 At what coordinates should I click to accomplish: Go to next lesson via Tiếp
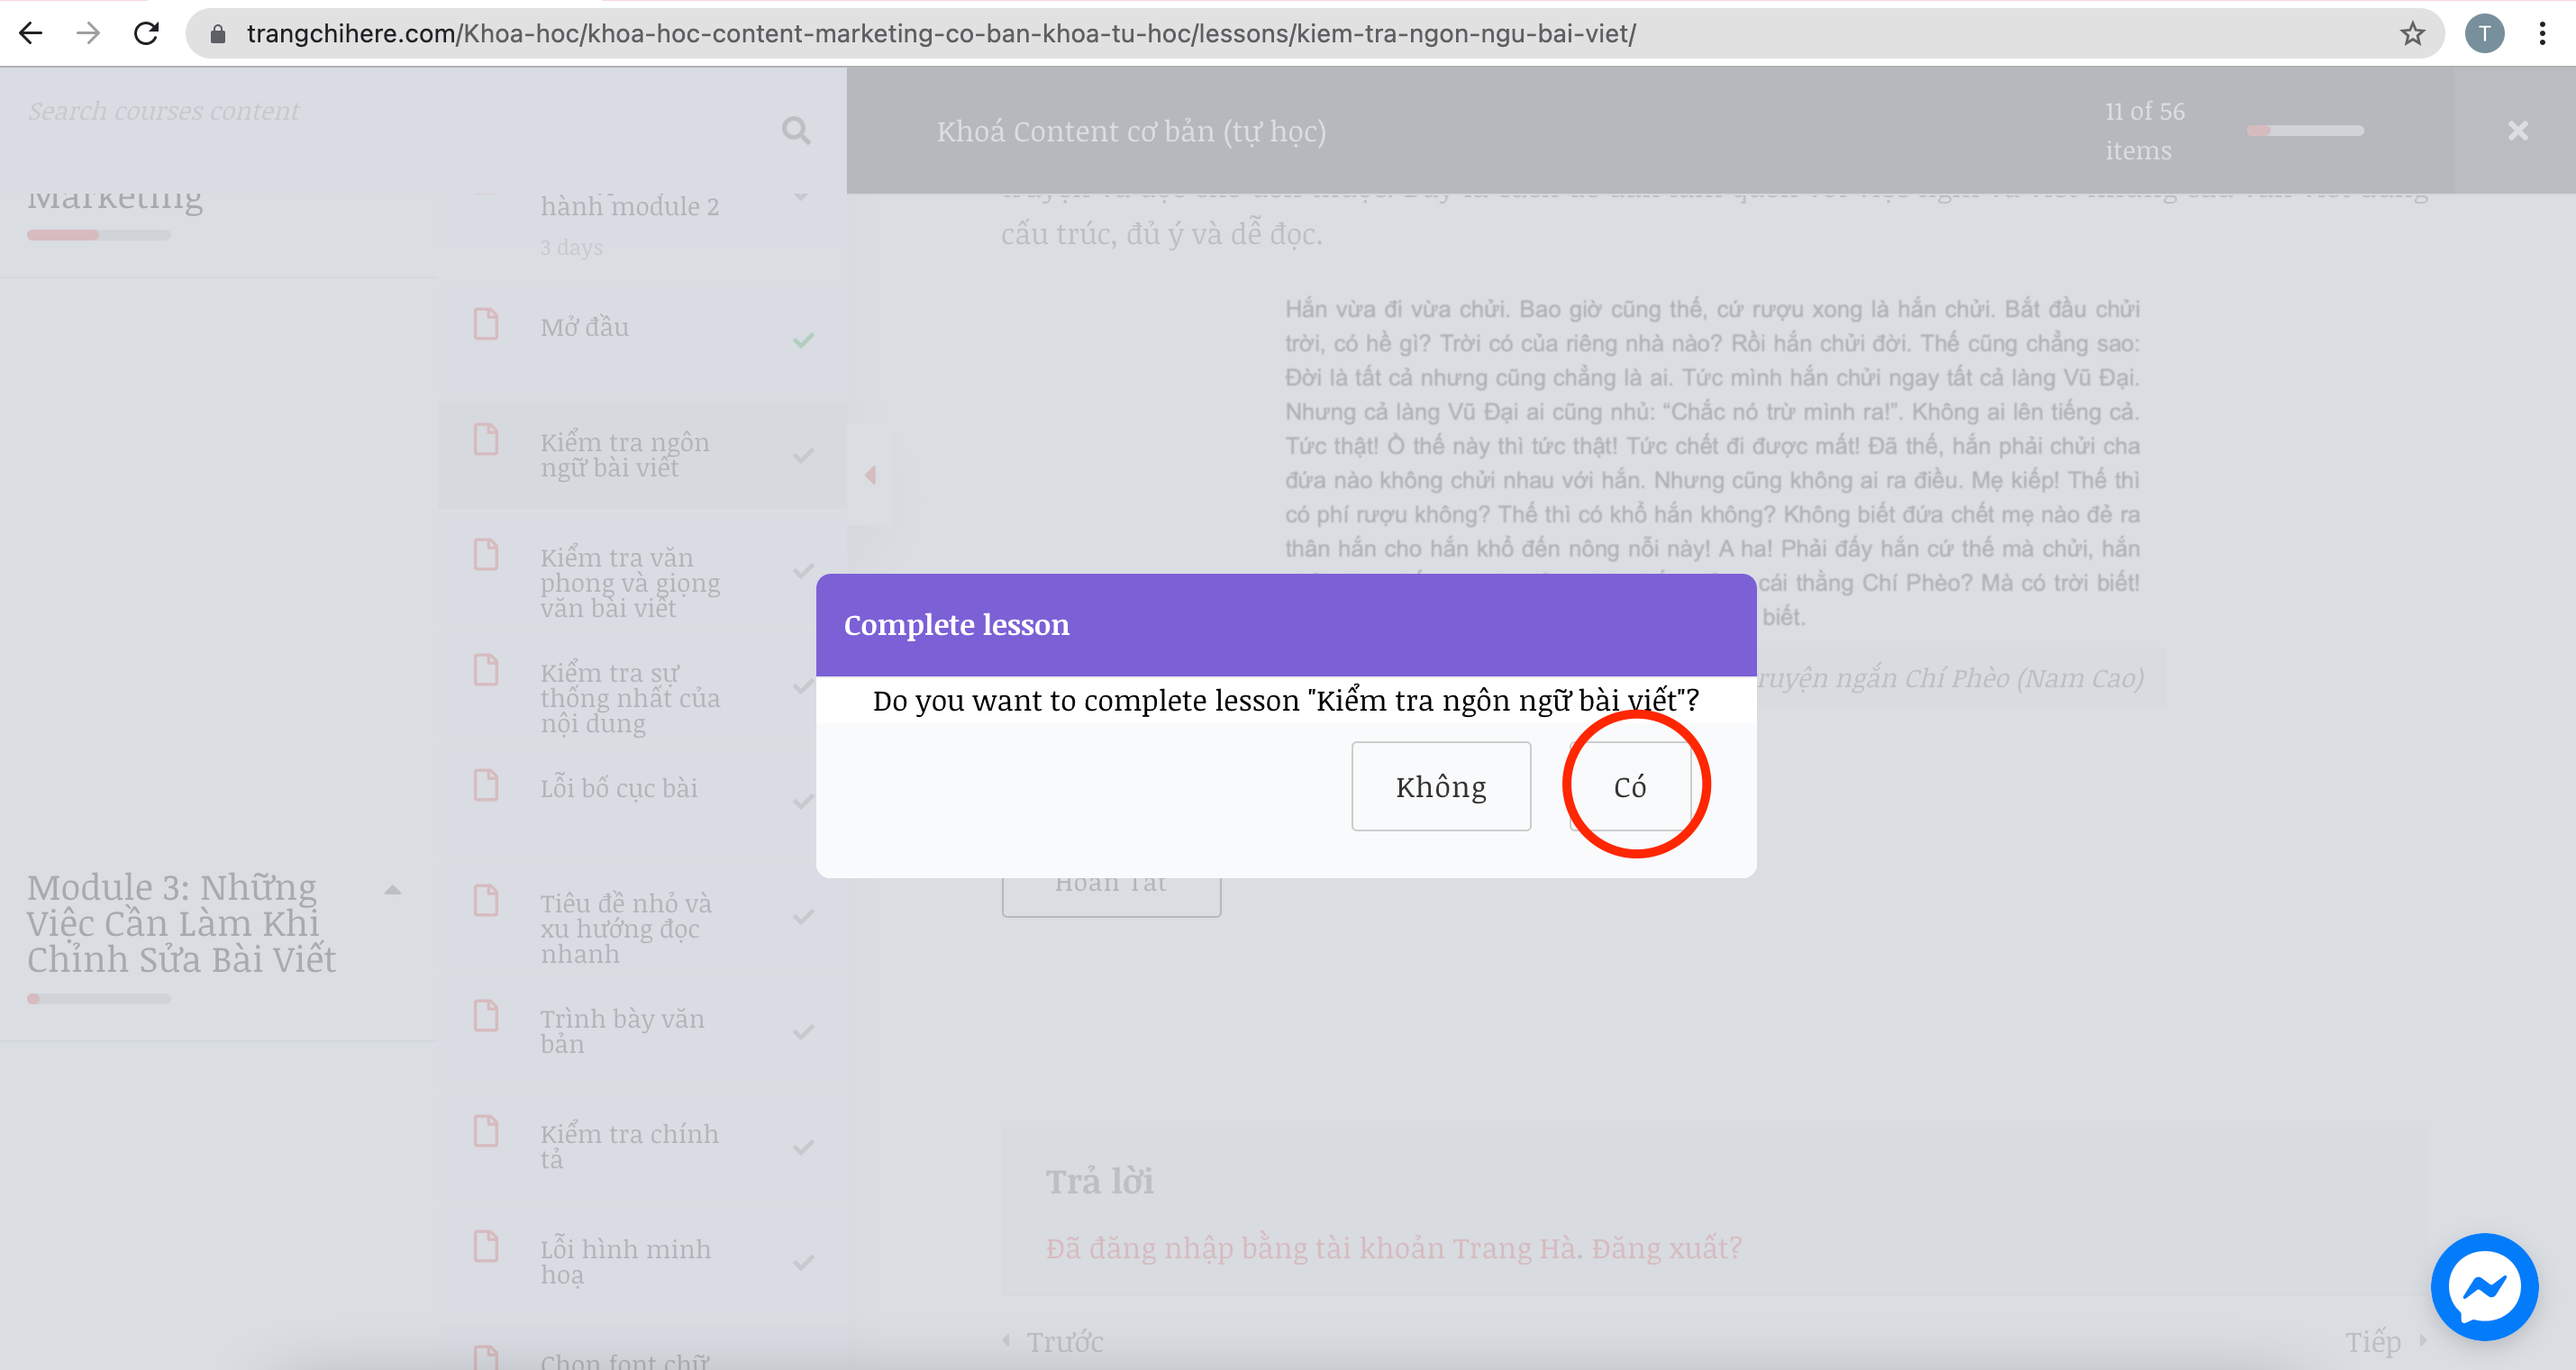coord(2384,1341)
